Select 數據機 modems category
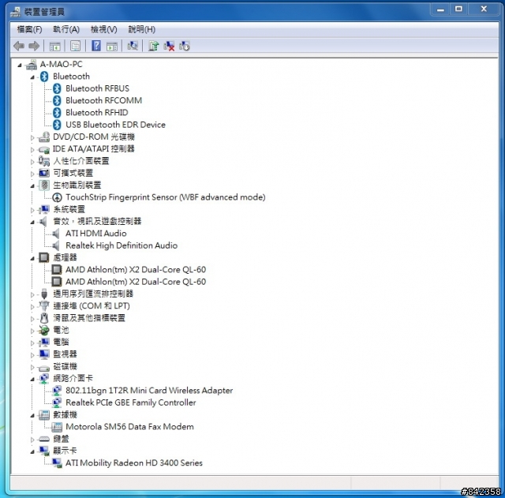The image size is (505, 498). click(65, 414)
